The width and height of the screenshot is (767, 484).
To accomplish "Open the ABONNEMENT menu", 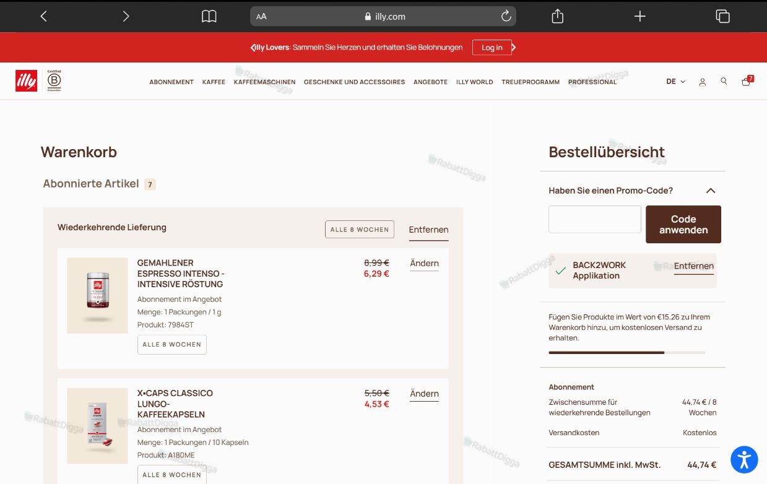I will pyautogui.click(x=171, y=82).
